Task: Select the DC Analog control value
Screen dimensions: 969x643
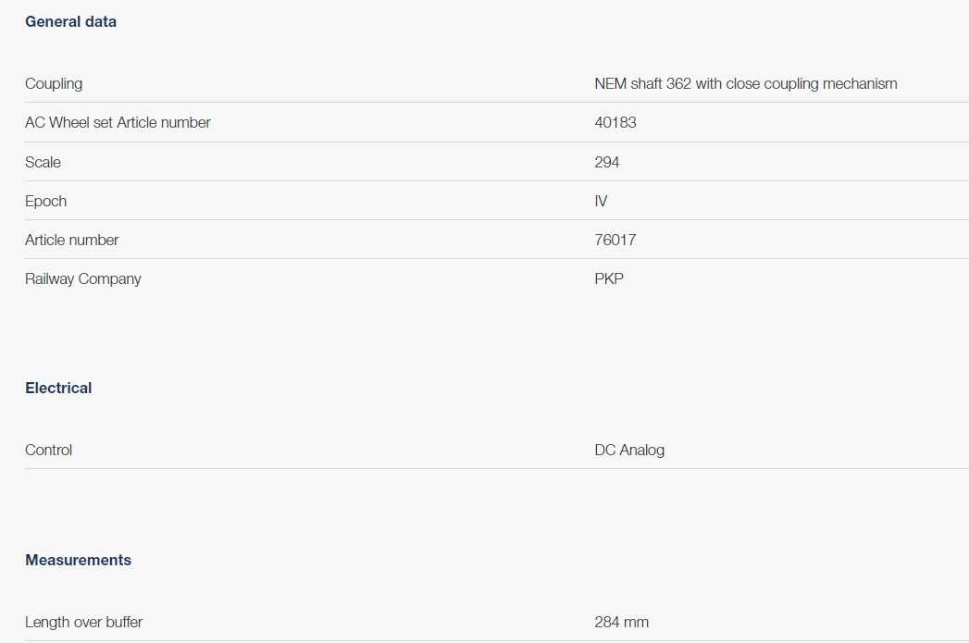Action: [x=629, y=450]
